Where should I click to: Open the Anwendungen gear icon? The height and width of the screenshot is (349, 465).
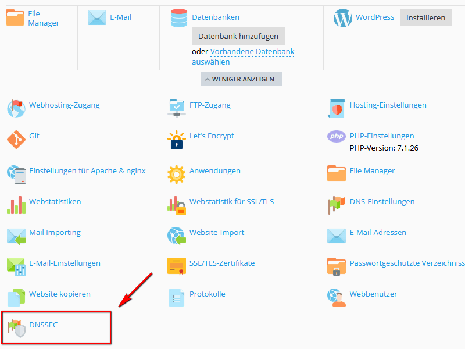click(176, 174)
